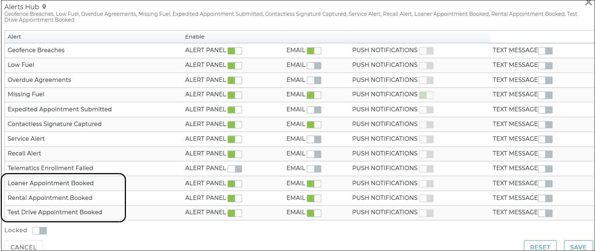This screenshot has height=251, width=595.
Task: Click the location pin icon beside Alerts Hub
Action: pos(44,7)
